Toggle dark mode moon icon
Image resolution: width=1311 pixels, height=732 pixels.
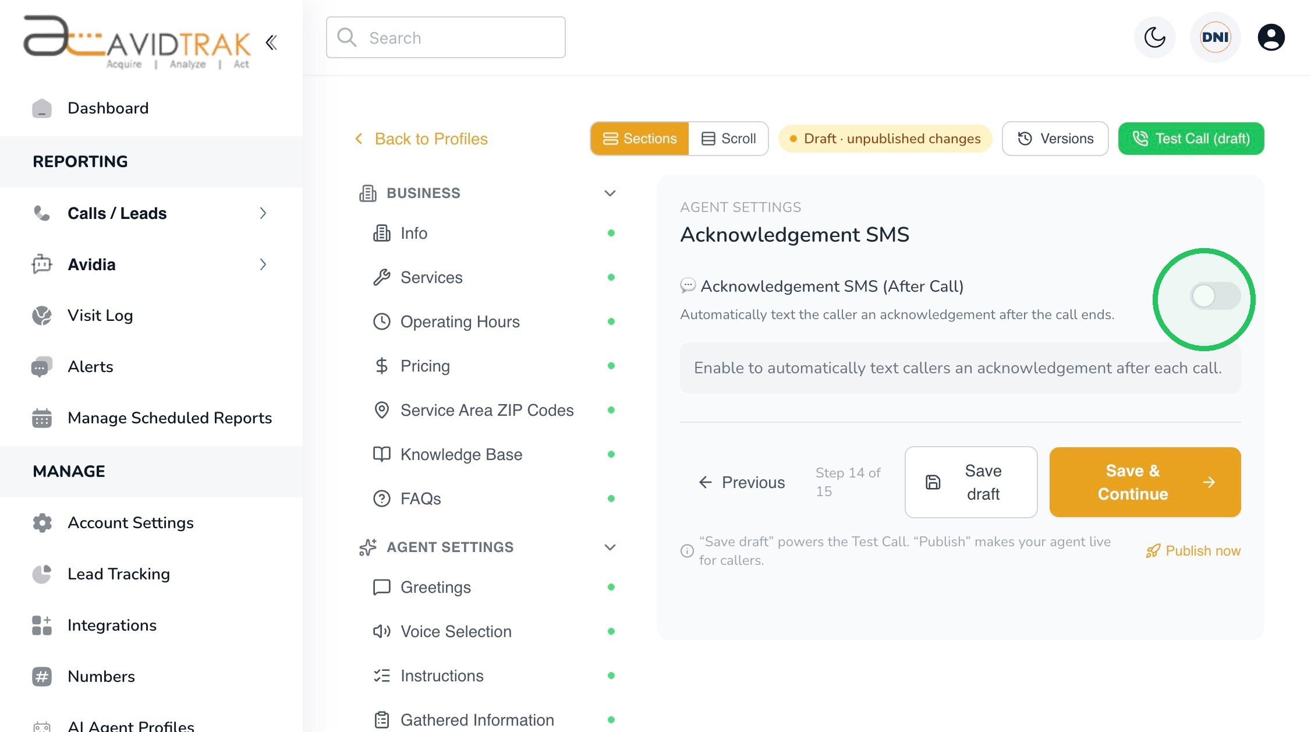(x=1154, y=38)
